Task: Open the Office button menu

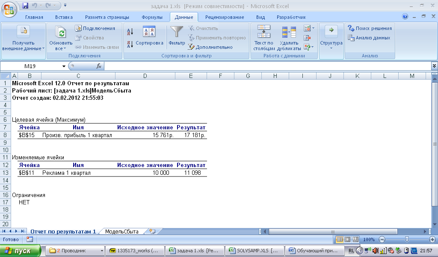Action: pyautogui.click(x=9, y=9)
